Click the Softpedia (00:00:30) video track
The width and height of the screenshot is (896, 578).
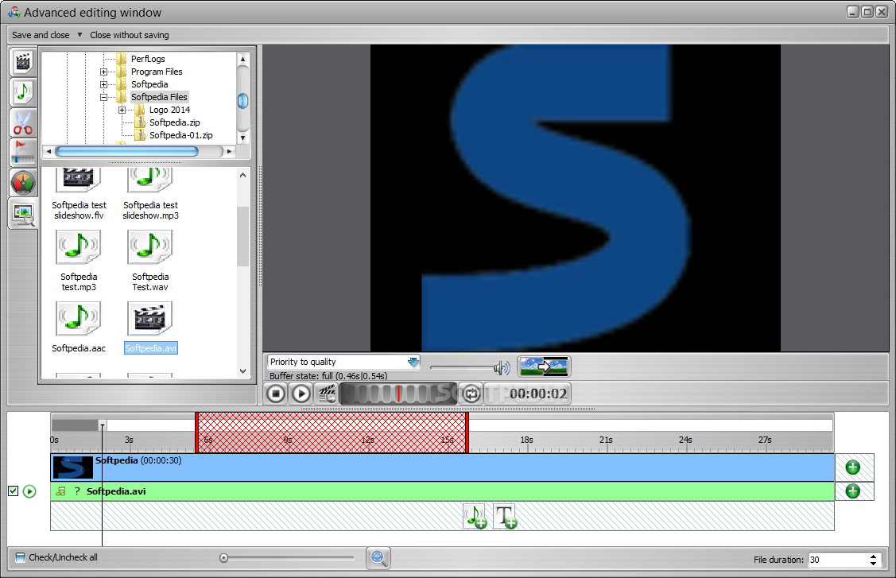click(443, 467)
